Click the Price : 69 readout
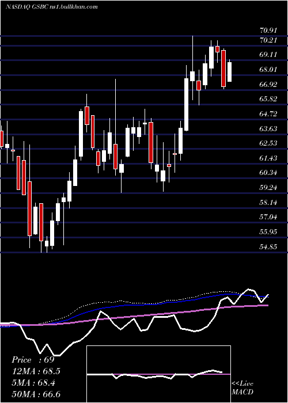This screenshot has width=288, height=403. coord(33,360)
